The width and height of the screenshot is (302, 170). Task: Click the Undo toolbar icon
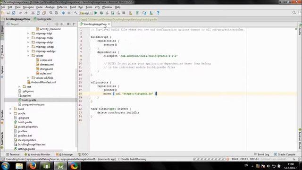[x=20, y=13]
